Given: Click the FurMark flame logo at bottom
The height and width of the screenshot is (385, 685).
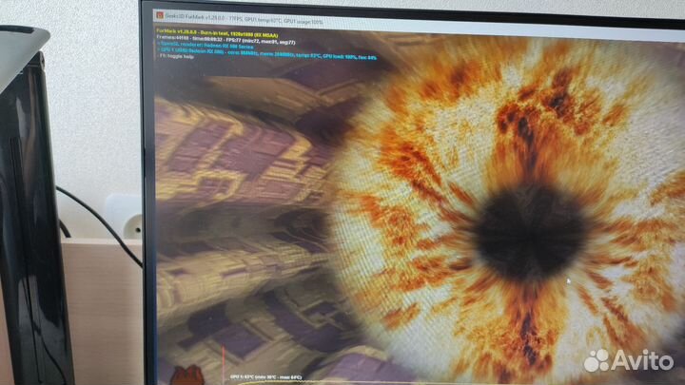Looking at the screenshot, I should point(187,375).
